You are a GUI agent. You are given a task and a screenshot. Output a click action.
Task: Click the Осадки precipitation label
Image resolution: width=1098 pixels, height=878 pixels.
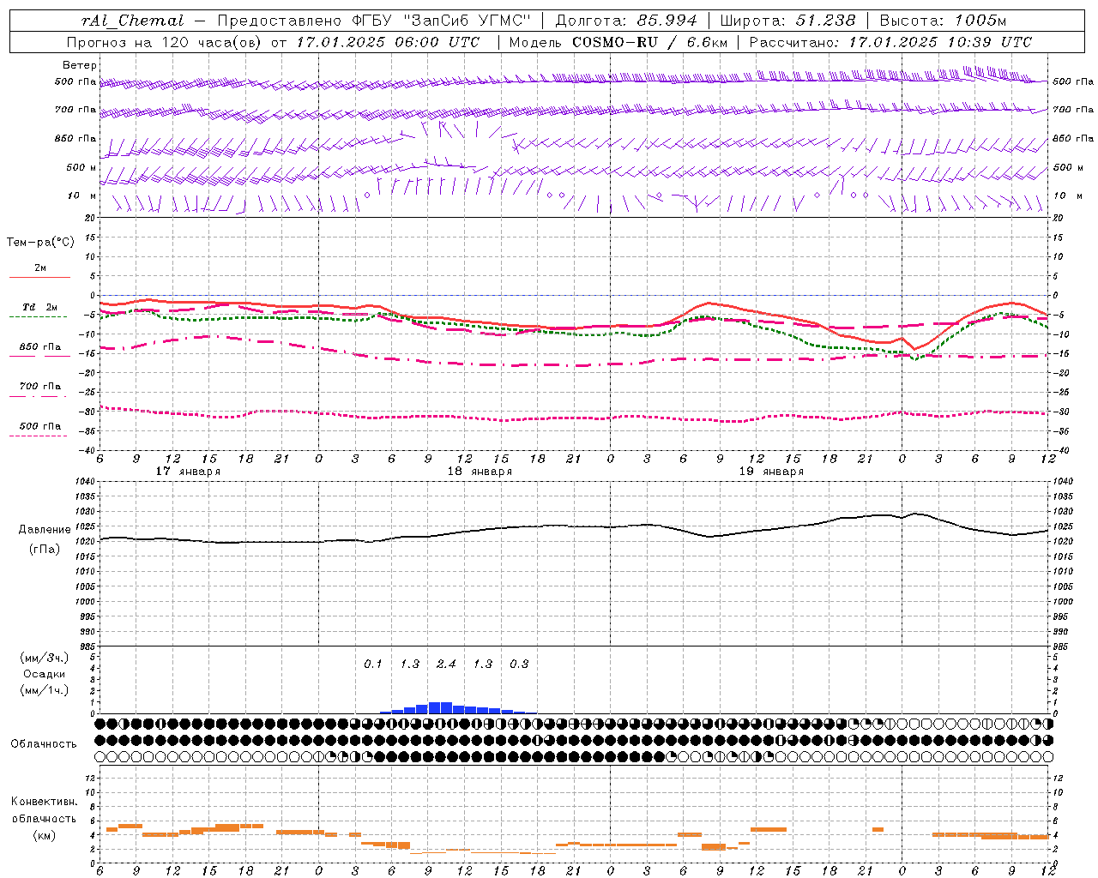click(45, 674)
